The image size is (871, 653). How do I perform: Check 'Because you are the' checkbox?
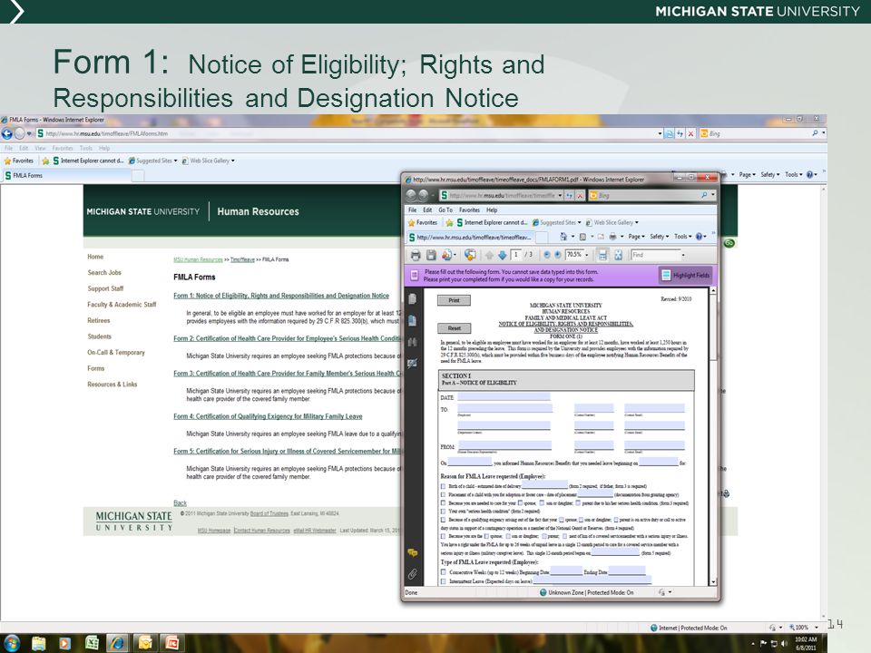444,536
